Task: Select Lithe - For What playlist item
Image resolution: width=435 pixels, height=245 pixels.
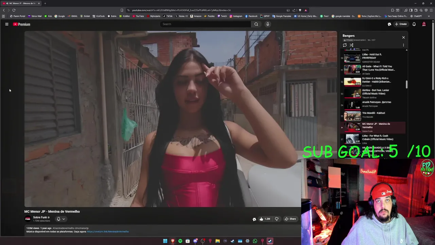Action: [x=373, y=139]
